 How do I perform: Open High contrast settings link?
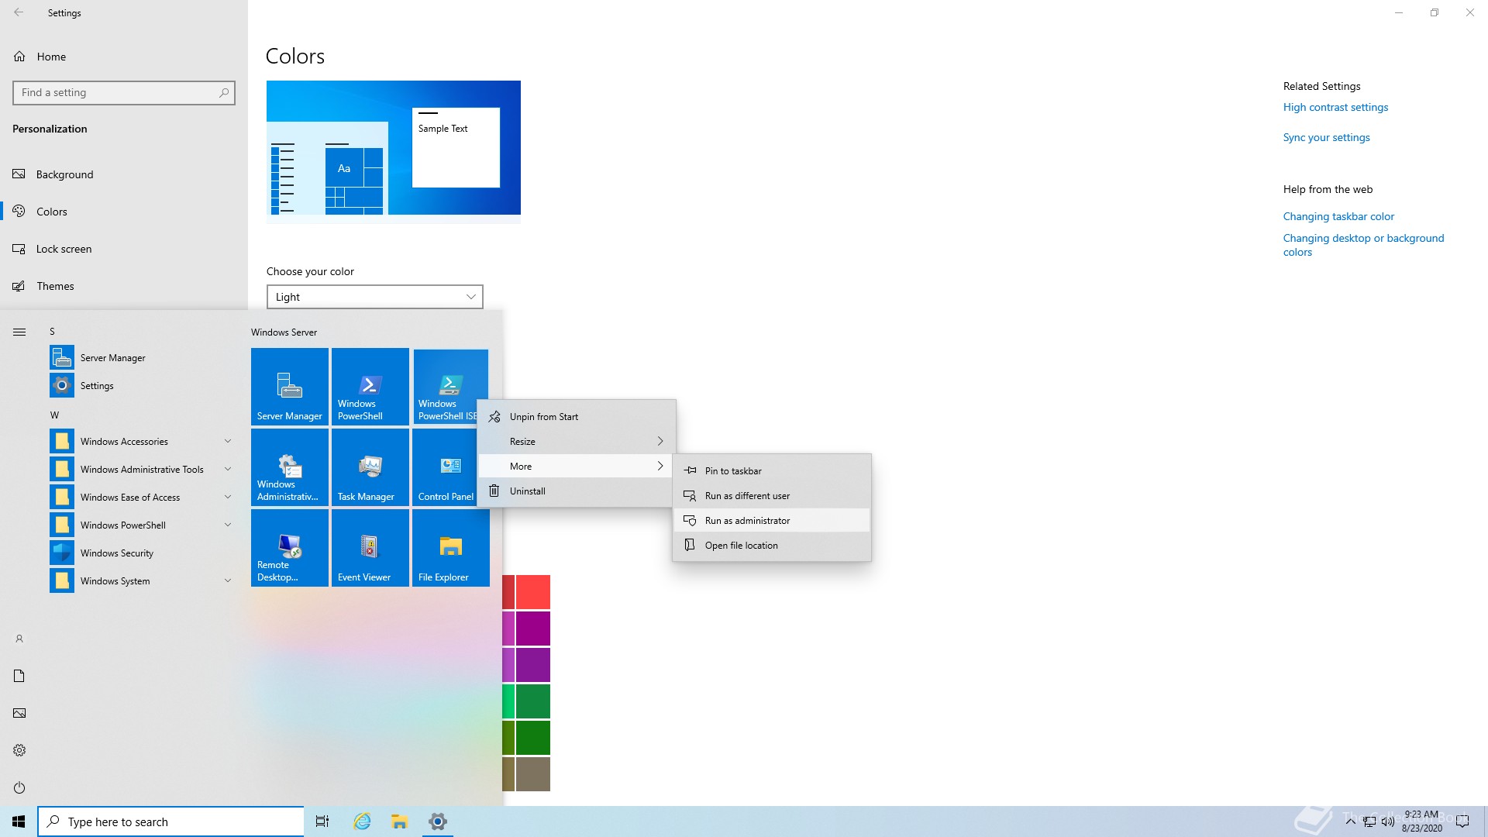(1335, 107)
